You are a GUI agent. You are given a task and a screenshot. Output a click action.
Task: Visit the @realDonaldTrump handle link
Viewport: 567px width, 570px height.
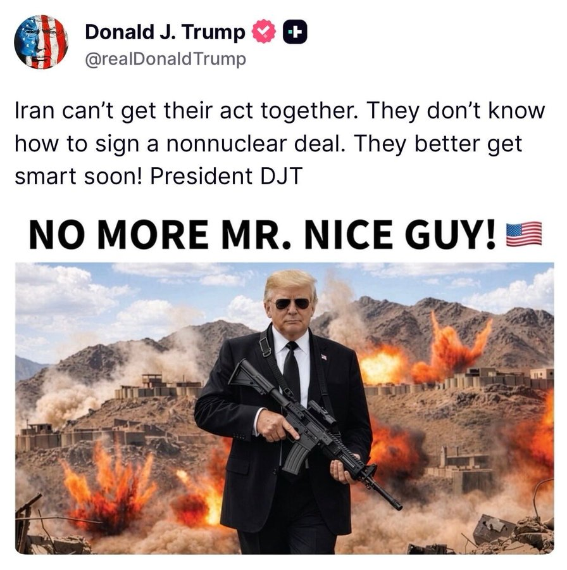[166, 59]
